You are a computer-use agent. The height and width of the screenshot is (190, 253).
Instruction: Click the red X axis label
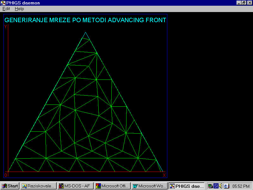164,175
